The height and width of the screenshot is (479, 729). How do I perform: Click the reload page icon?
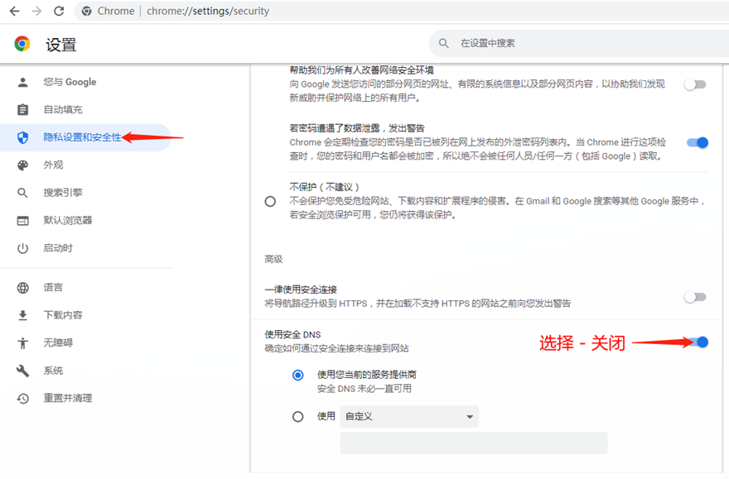pyautogui.click(x=59, y=12)
